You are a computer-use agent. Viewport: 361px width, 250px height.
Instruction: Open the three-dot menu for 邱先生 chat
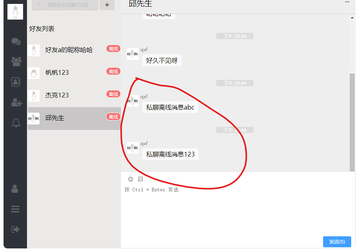click(347, 2)
